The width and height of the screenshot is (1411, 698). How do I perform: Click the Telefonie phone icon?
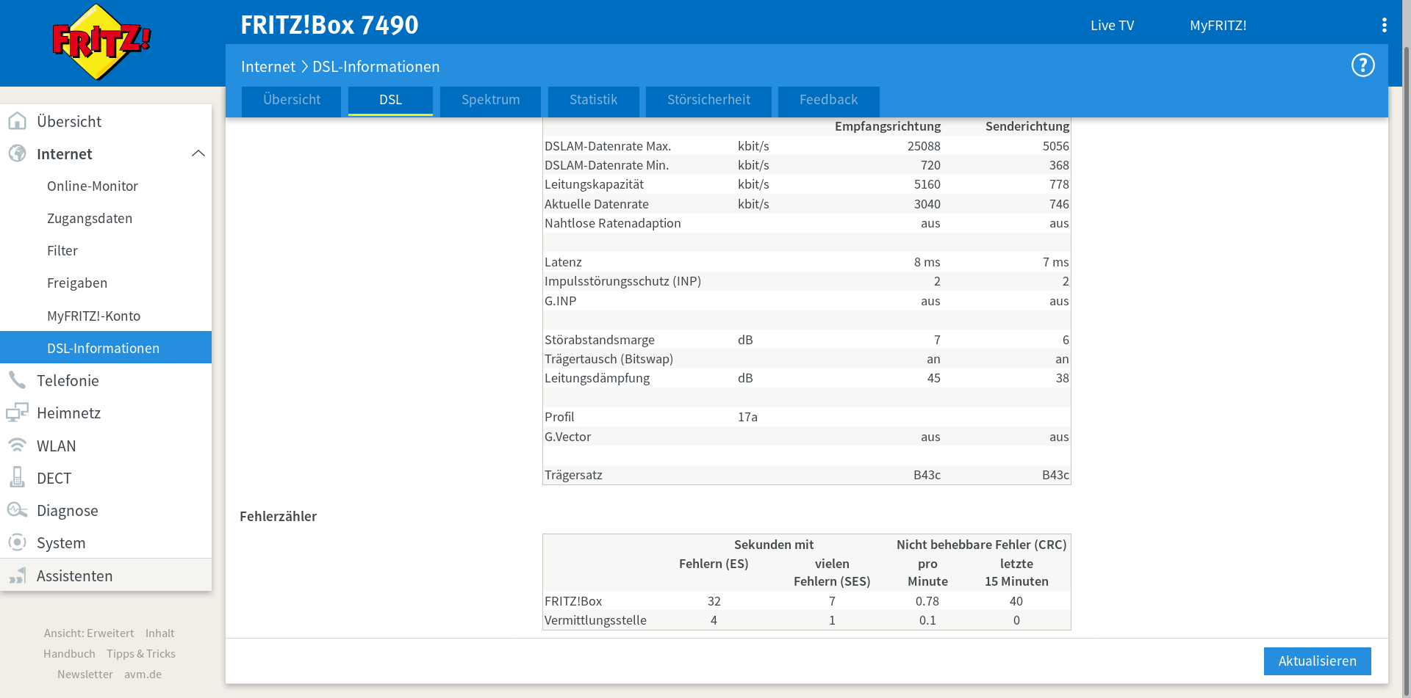point(17,380)
